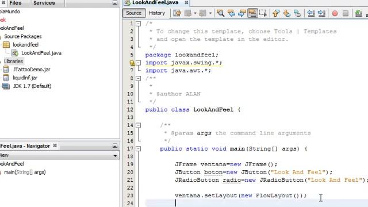
Task: Click the 'package lookandfeel;' code line
Action: click(182, 55)
